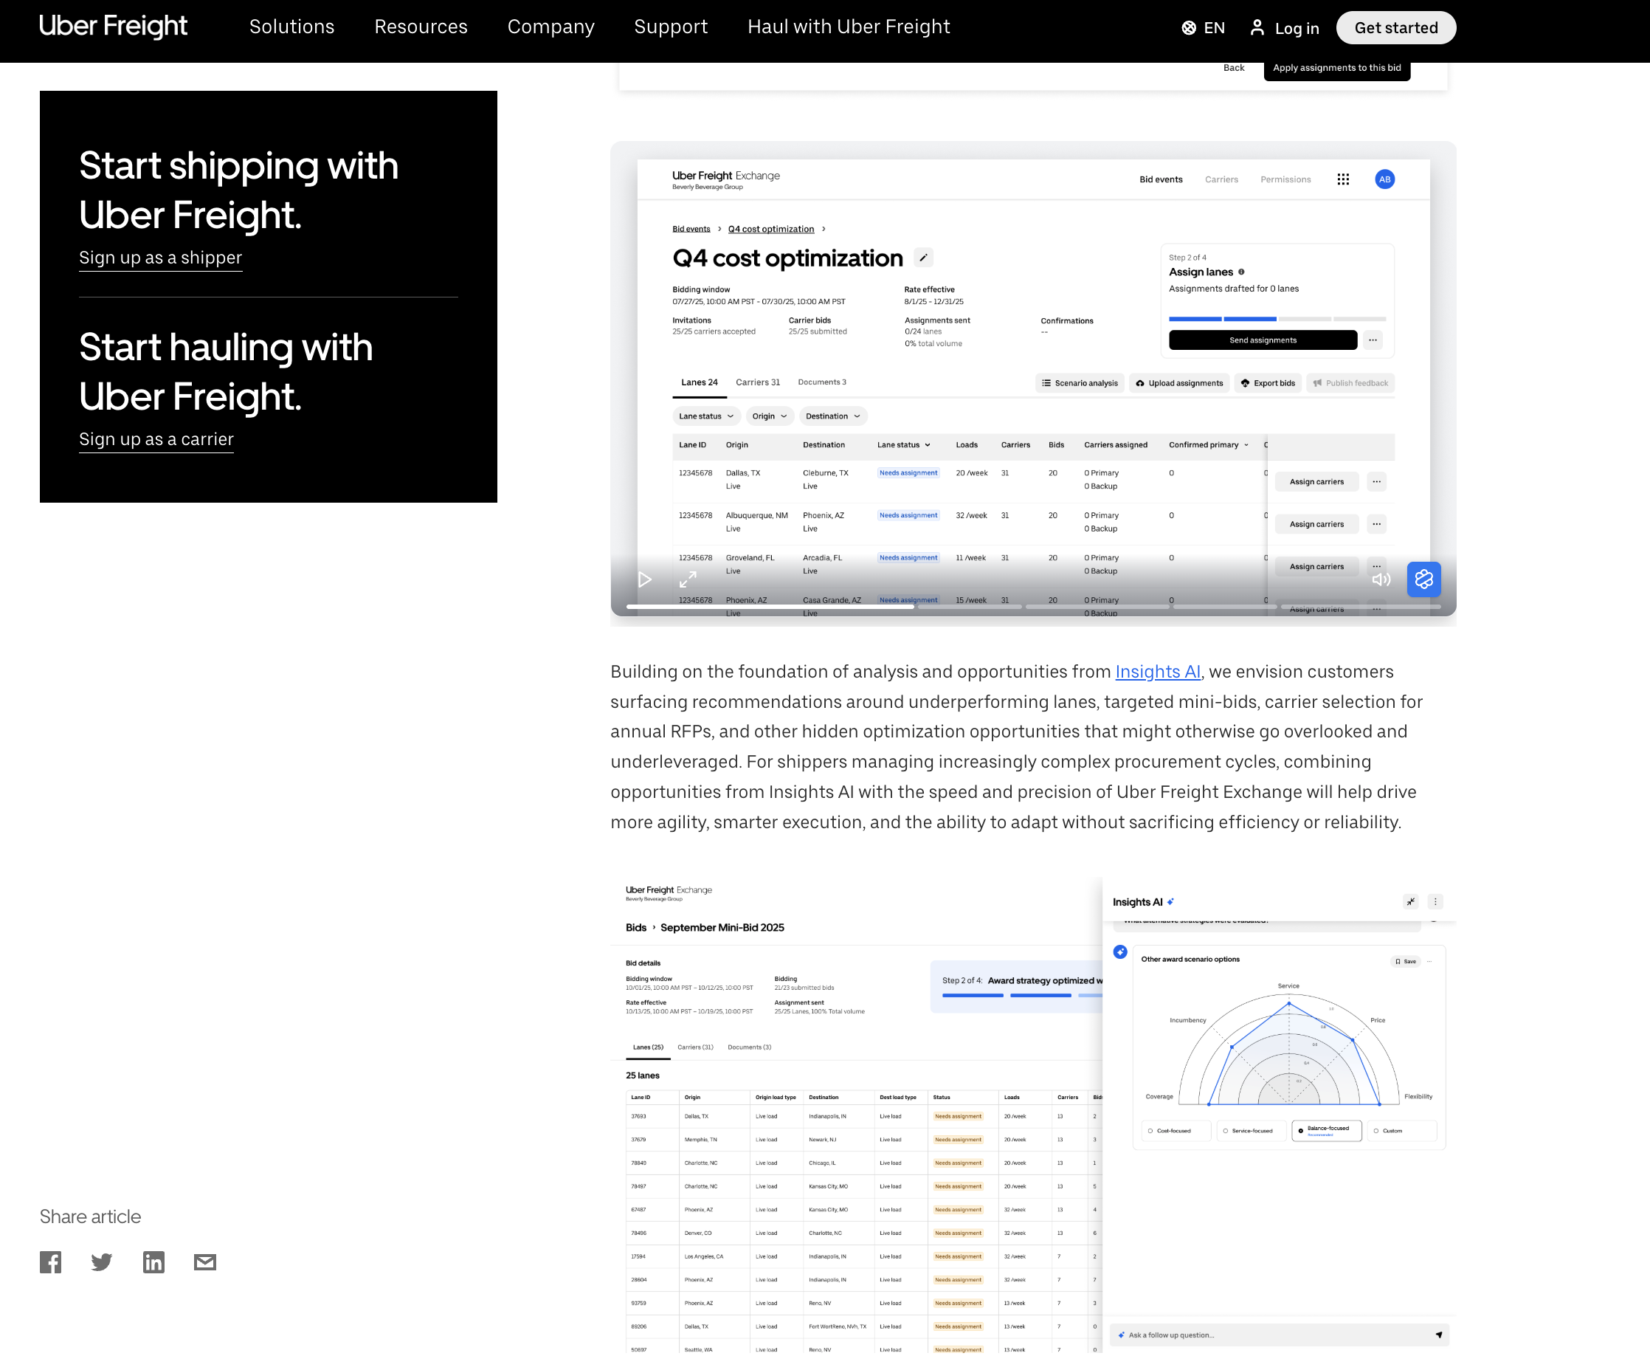Follow the Insights AI link

point(1157,672)
